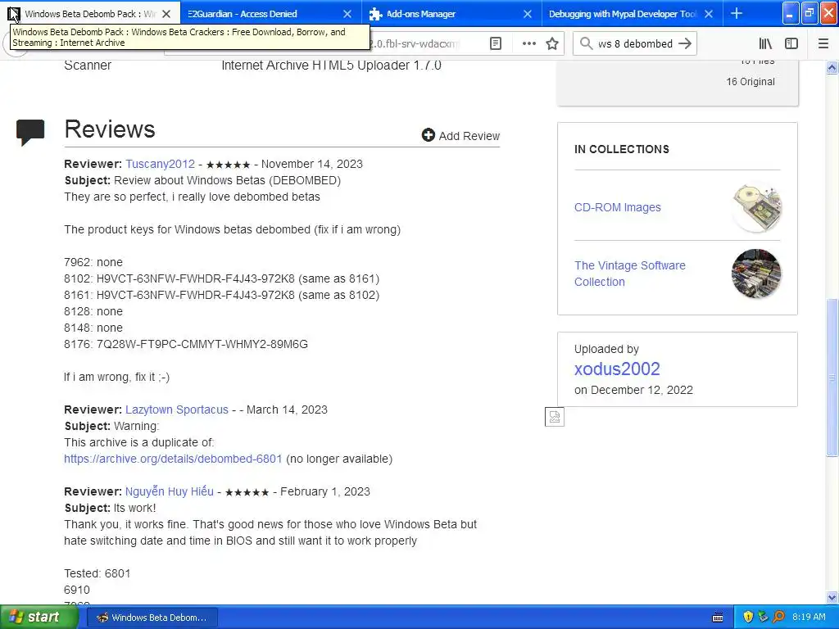Open The Vintage Software Collection link

pyautogui.click(x=630, y=274)
